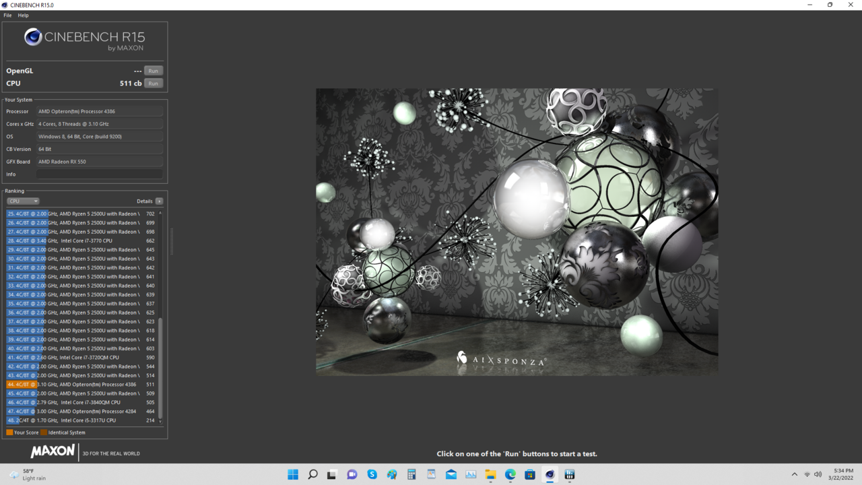Run the CPU benchmark test

click(x=153, y=83)
